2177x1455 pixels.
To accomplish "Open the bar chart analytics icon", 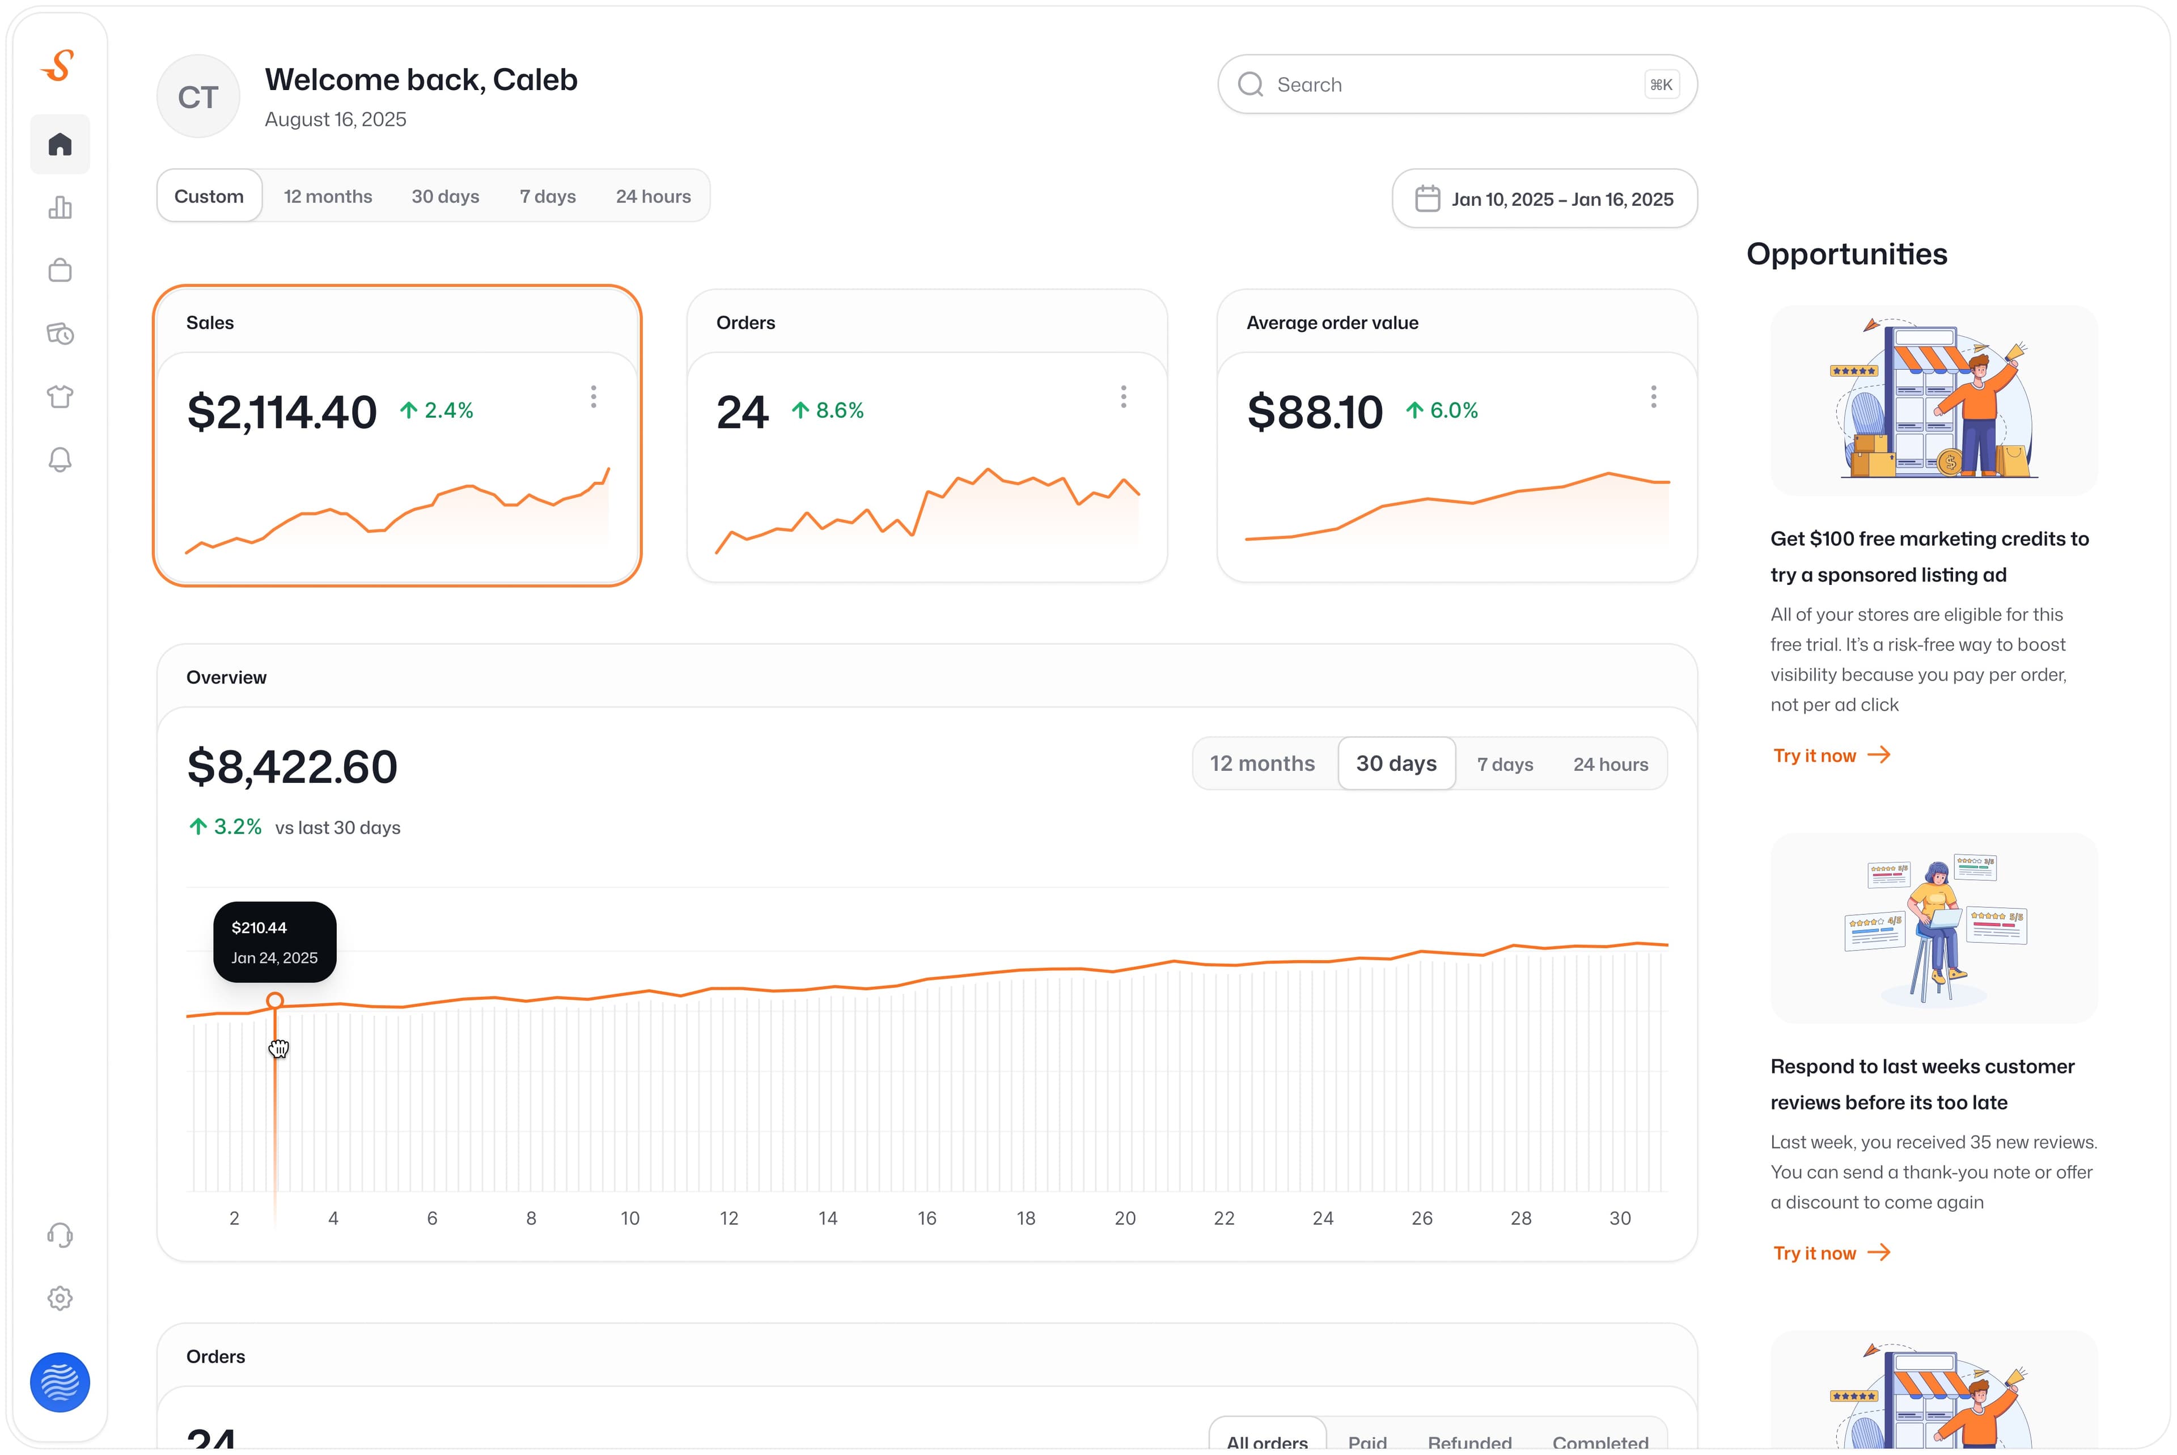I will coord(60,207).
